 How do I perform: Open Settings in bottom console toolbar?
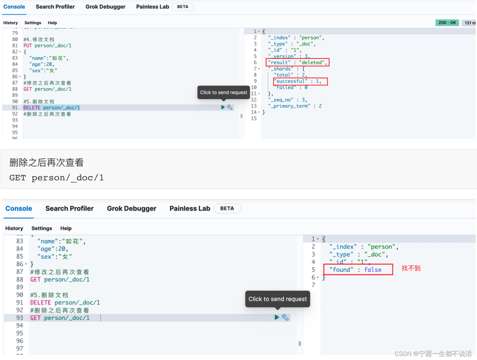click(x=42, y=228)
